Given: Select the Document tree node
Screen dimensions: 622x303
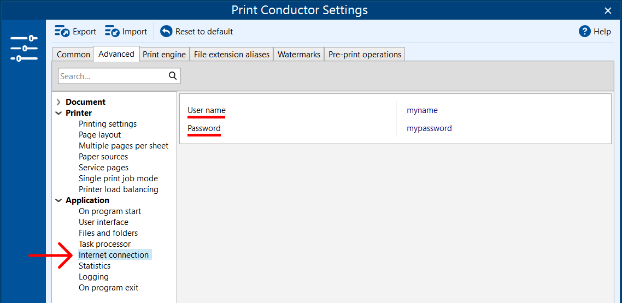Looking at the screenshot, I should tap(85, 102).
